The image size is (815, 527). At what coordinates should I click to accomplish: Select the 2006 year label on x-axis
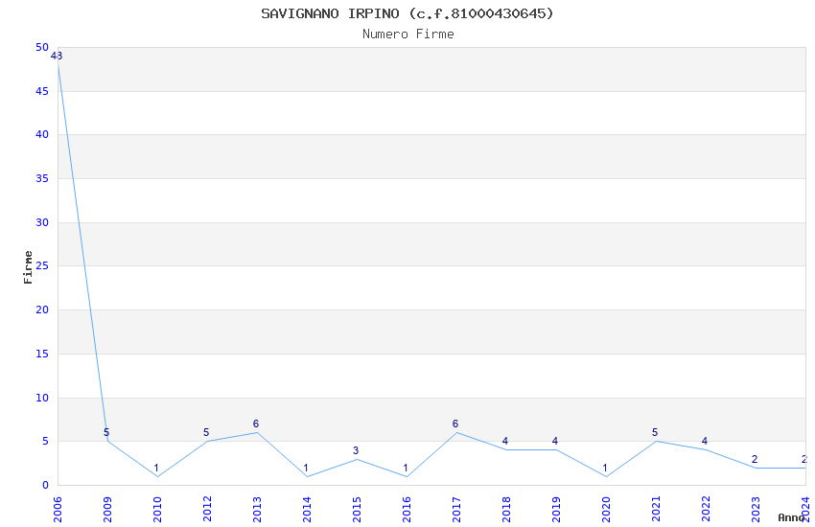tap(58, 507)
